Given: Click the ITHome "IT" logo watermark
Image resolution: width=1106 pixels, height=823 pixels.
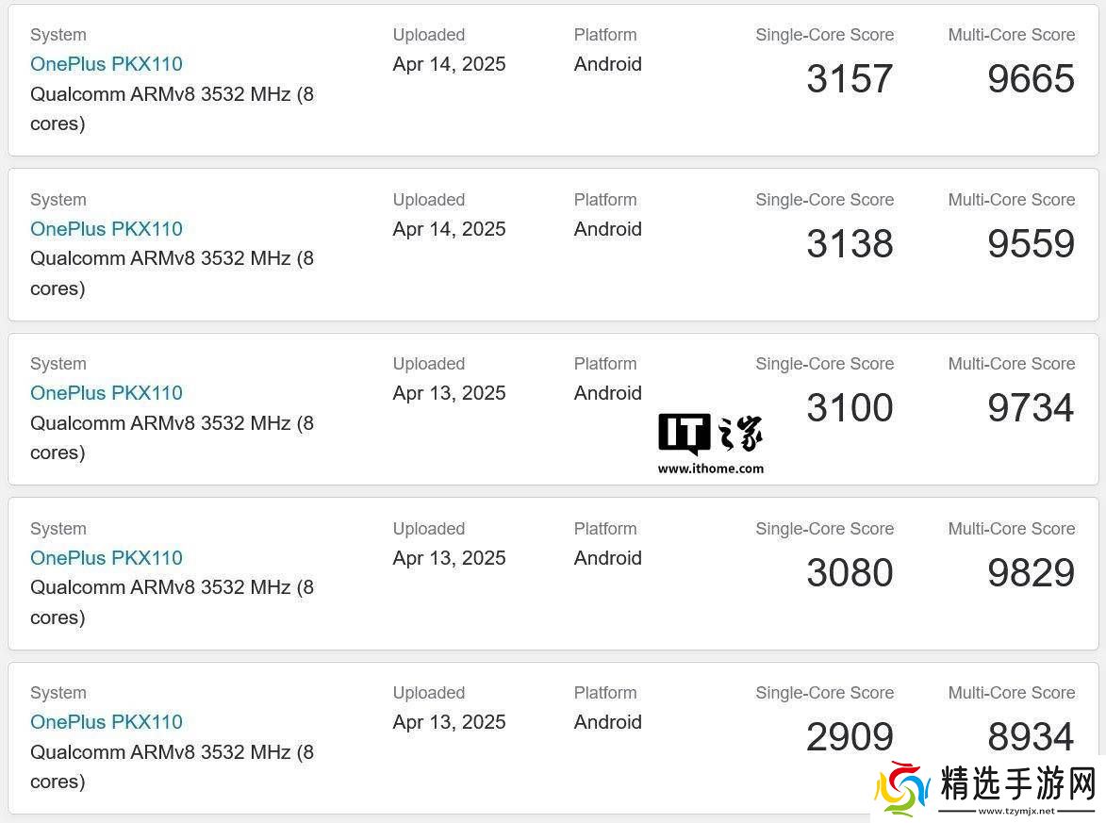Looking at the screenshot, I should pos(685,434).
